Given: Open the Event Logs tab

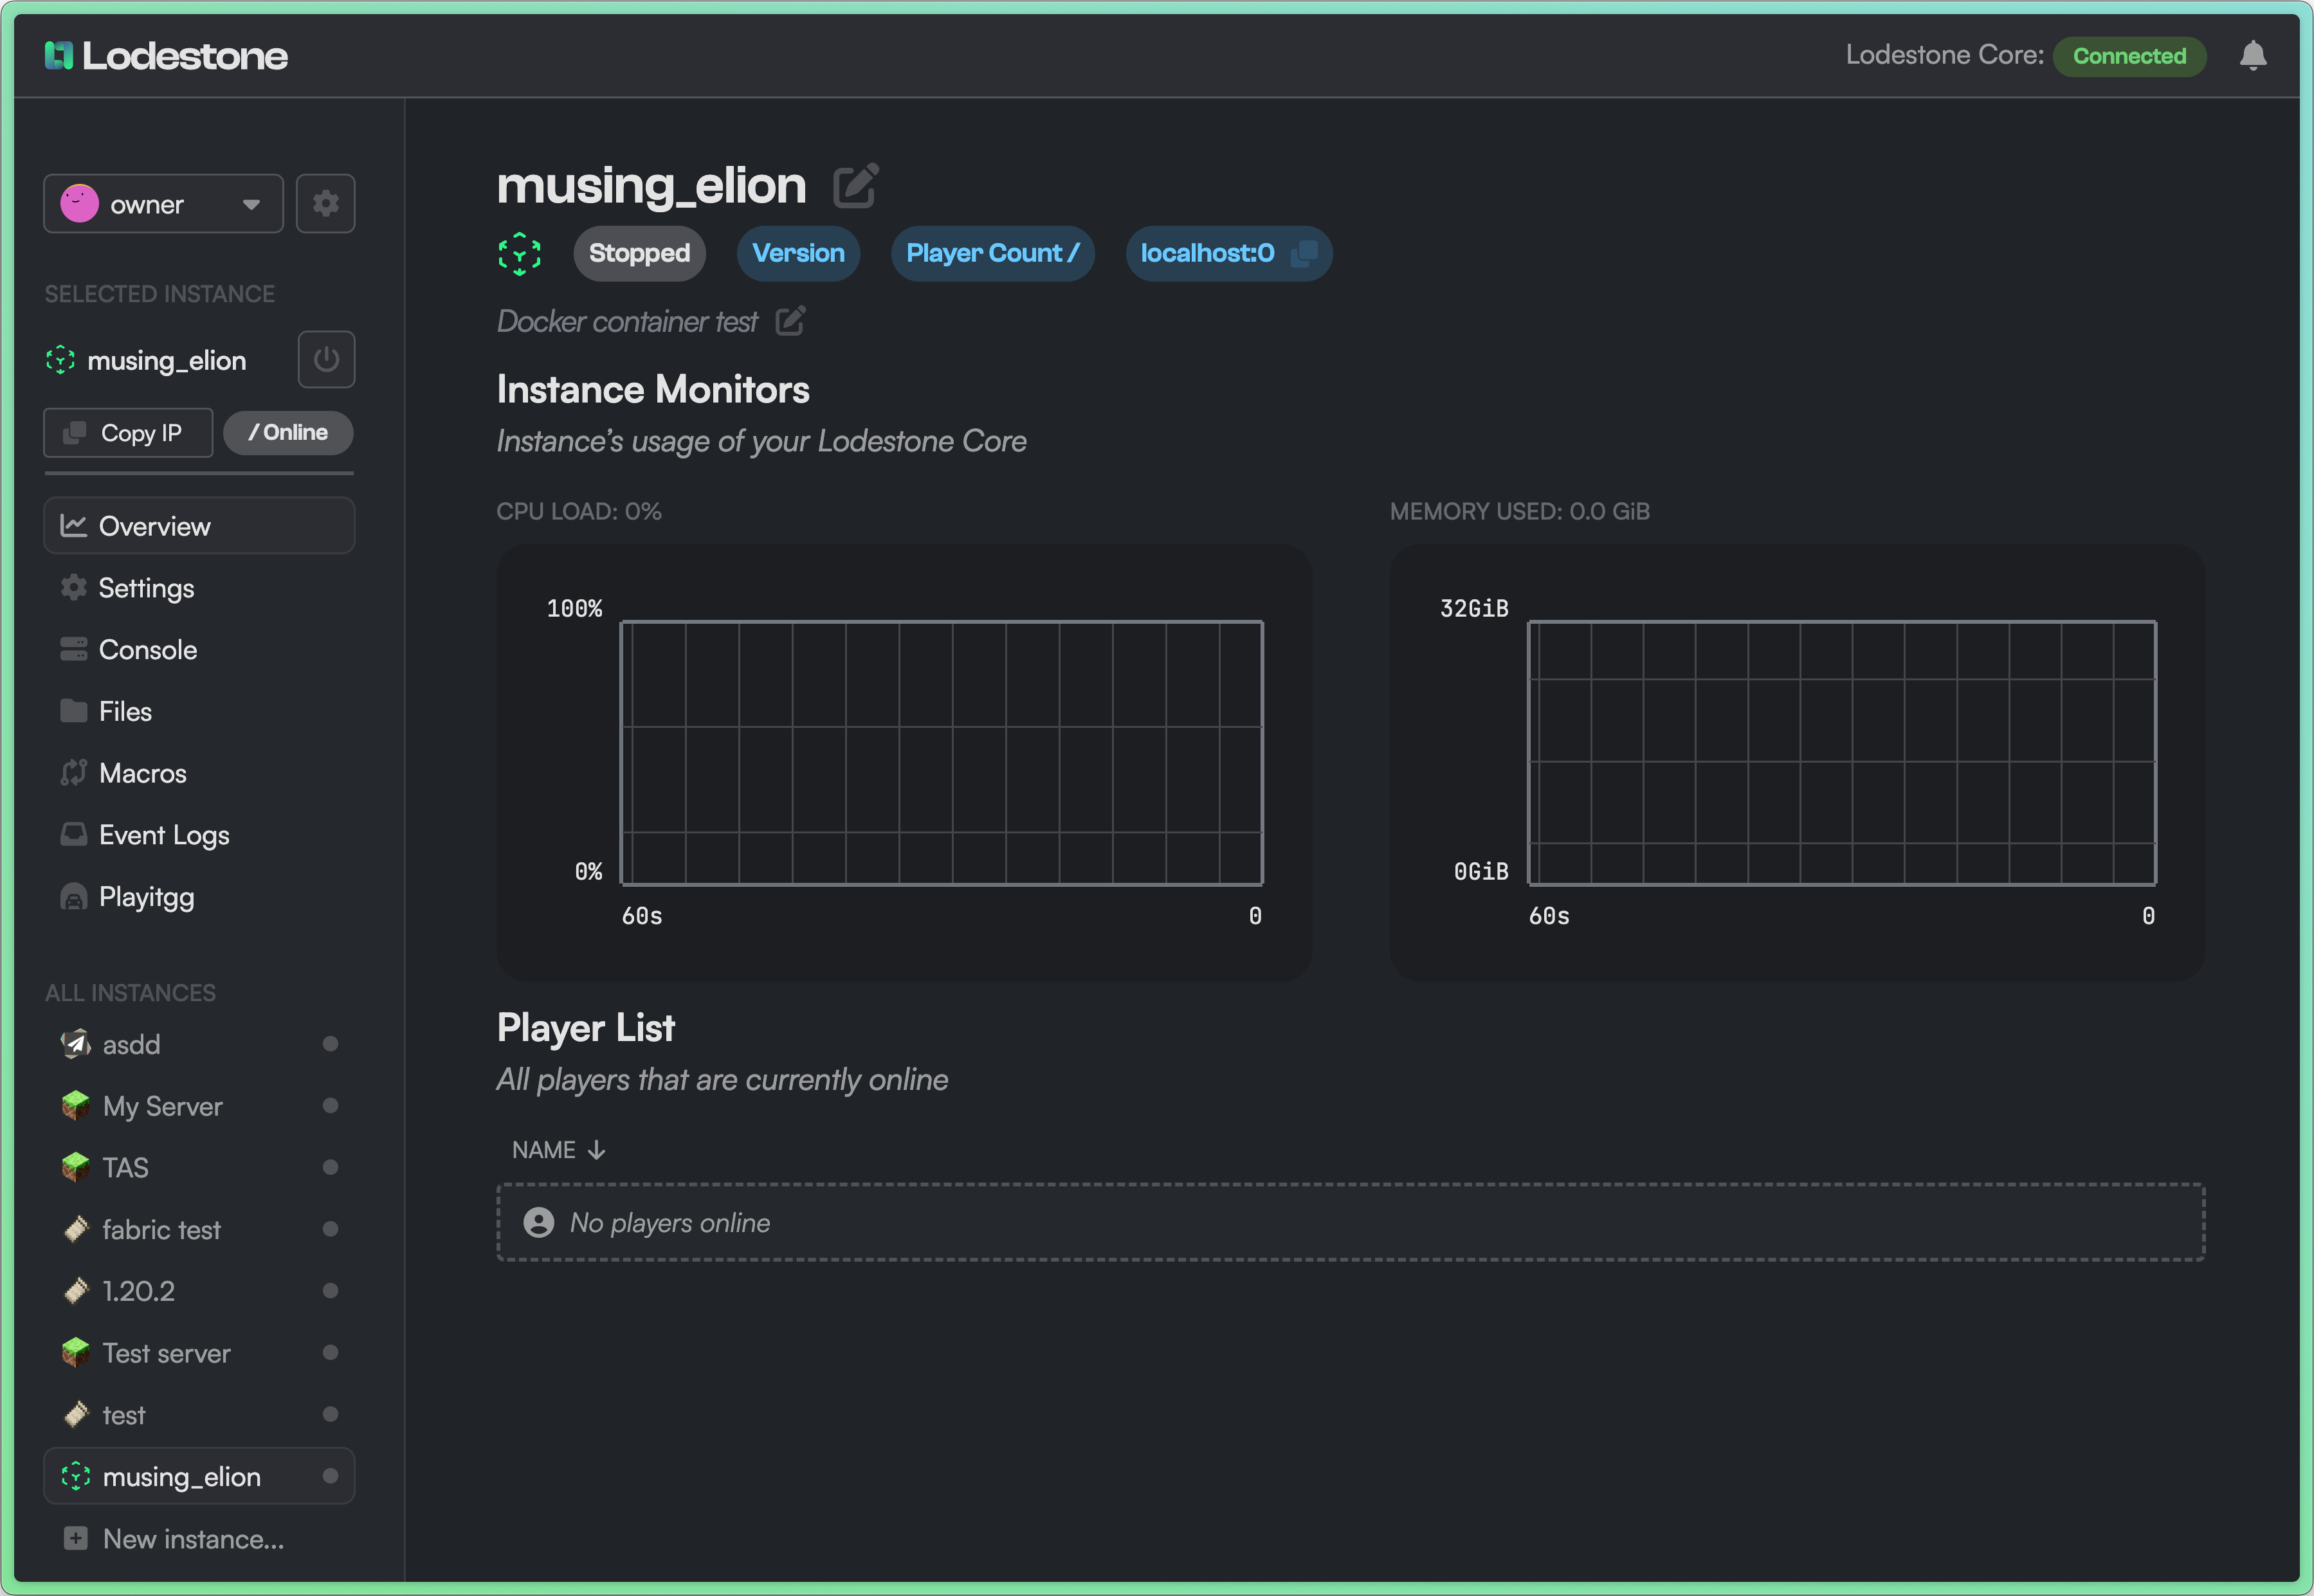Looking at the screenshot, I should pos(199,835).
